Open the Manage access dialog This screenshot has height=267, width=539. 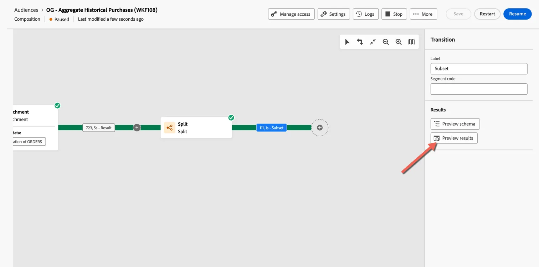[291, 14]
